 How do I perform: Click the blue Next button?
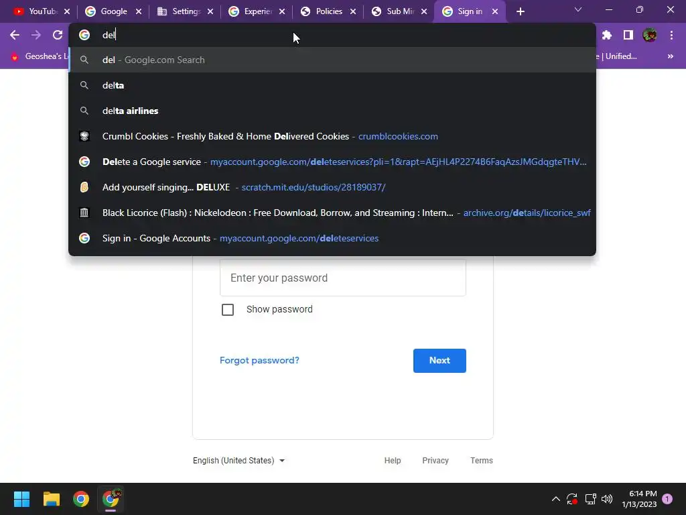439,360
